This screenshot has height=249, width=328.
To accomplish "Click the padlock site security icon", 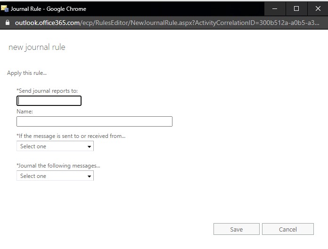I will coord(8,23).
